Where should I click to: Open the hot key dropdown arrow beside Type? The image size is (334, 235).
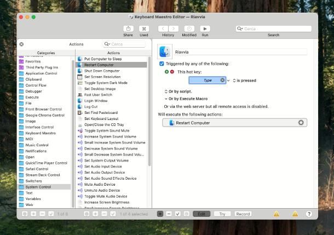tap(228, 81)
